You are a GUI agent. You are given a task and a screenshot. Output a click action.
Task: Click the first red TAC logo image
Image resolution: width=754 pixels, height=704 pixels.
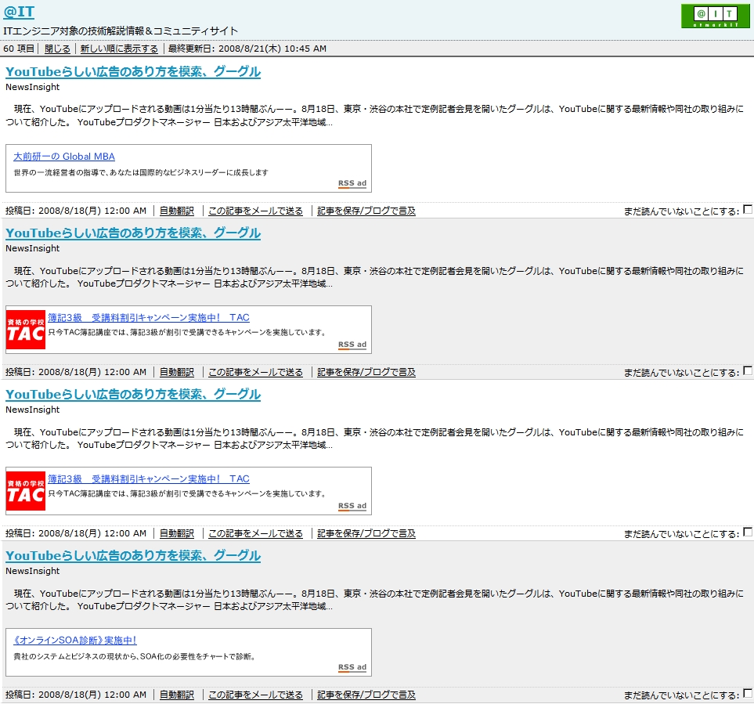pyautogui.click(x=26, y=330)
